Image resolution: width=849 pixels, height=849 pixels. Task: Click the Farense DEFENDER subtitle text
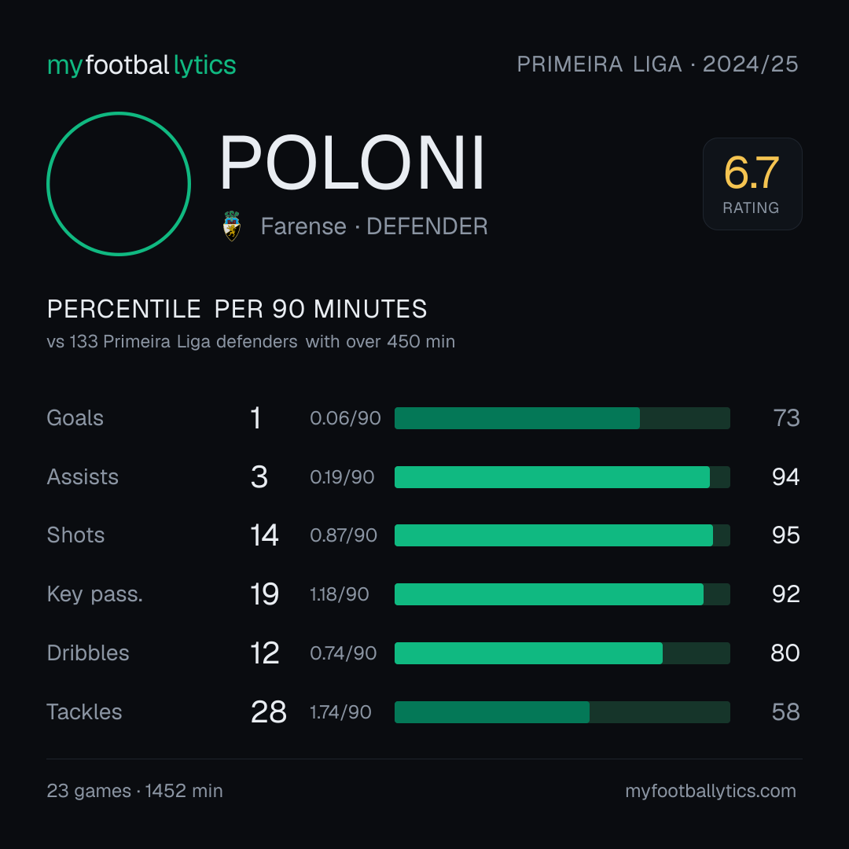tap(374, 226)
